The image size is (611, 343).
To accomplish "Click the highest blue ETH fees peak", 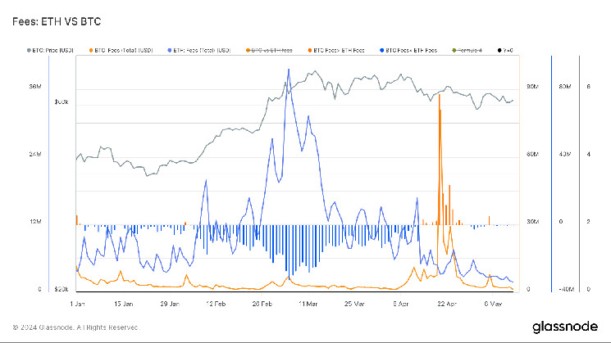I will 289,71.
